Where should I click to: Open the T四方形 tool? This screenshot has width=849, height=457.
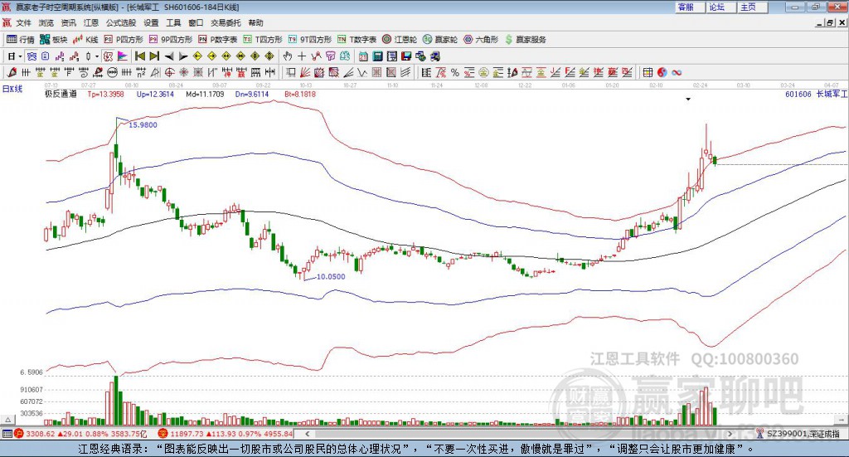click(263, 40)
